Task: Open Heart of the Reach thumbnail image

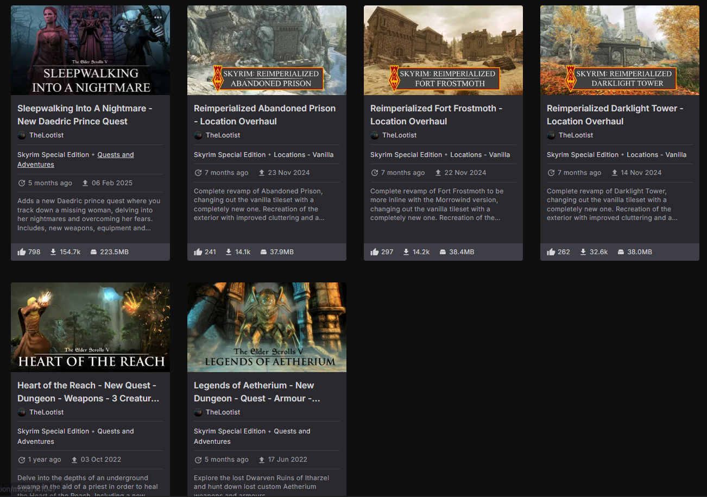Action: 90,327
